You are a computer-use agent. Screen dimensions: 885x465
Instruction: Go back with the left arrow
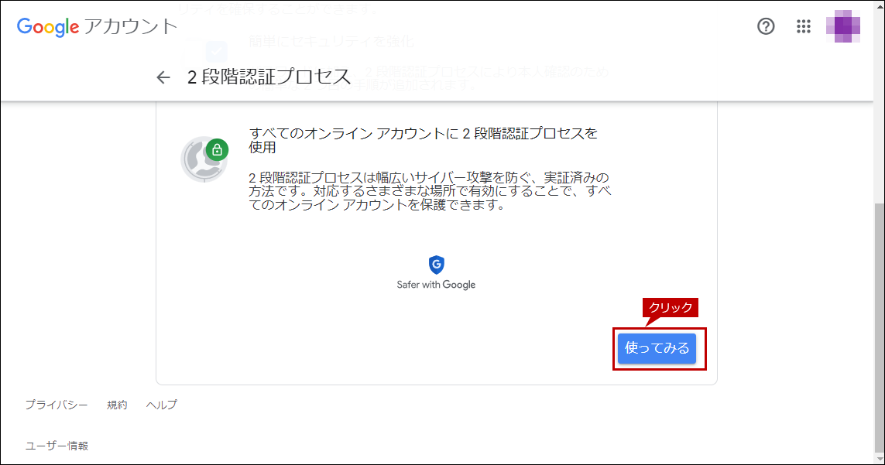pos(163,77)
